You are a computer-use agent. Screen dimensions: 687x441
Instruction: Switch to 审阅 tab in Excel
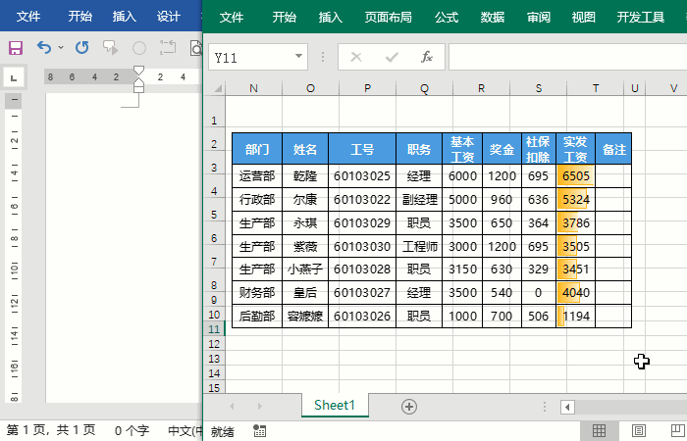[x=539, y=17]
